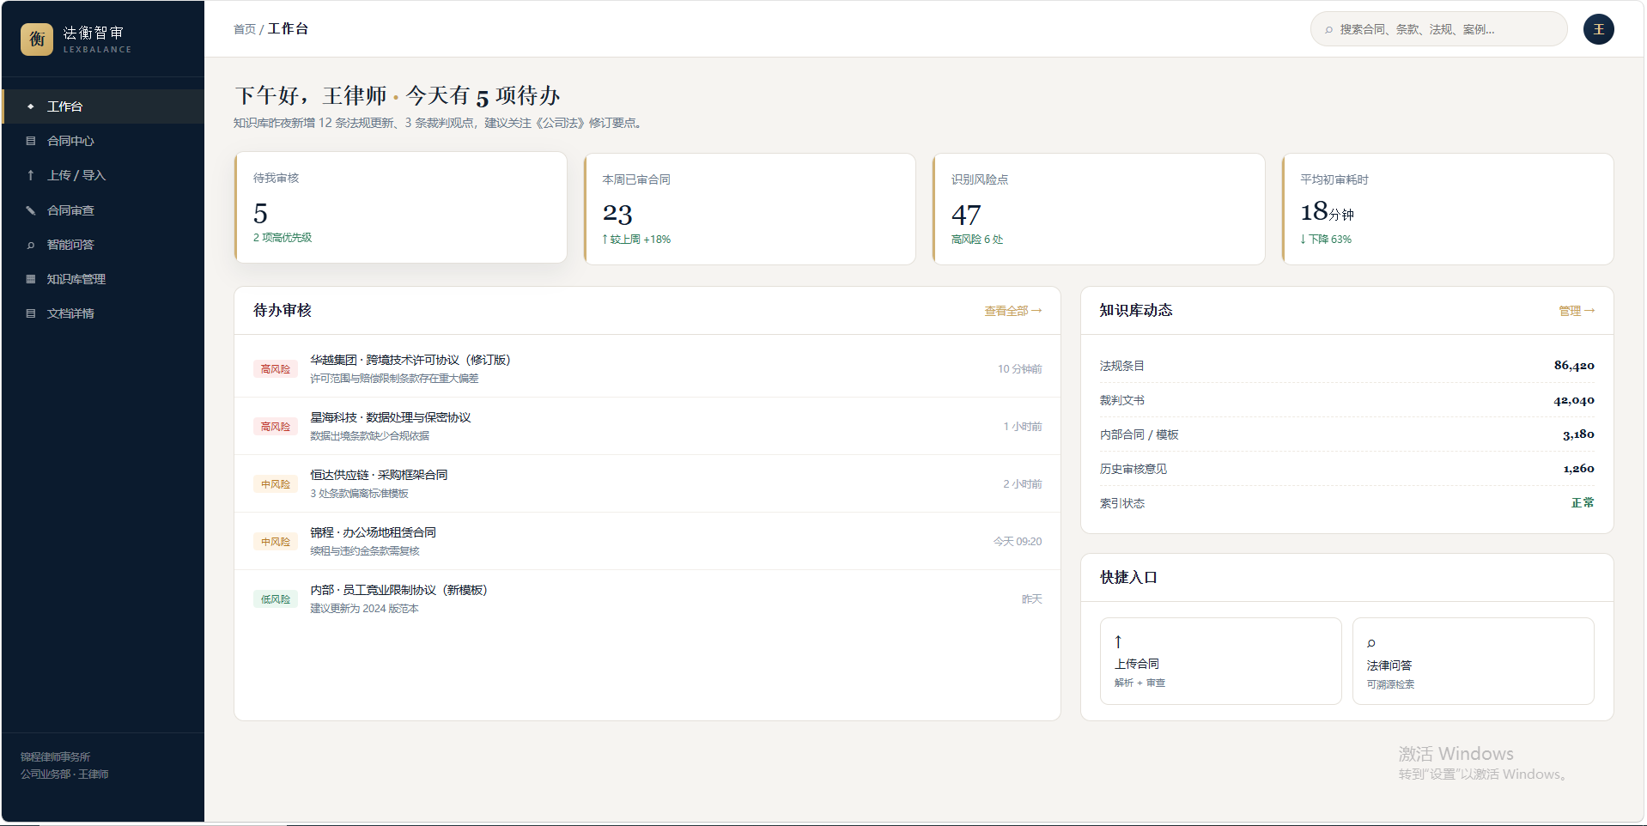The height and width of the screenshot is (826, 1647).
Task: Click ↑ 较上周 +18% trend text
Action: [636, 240]
